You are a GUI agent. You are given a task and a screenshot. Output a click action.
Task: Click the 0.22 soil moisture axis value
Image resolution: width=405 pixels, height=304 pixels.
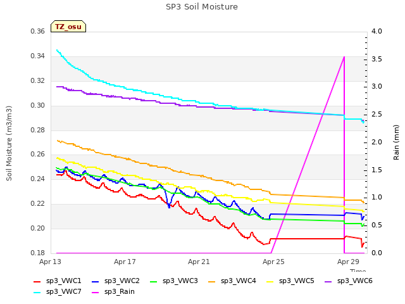pos(38,204)
